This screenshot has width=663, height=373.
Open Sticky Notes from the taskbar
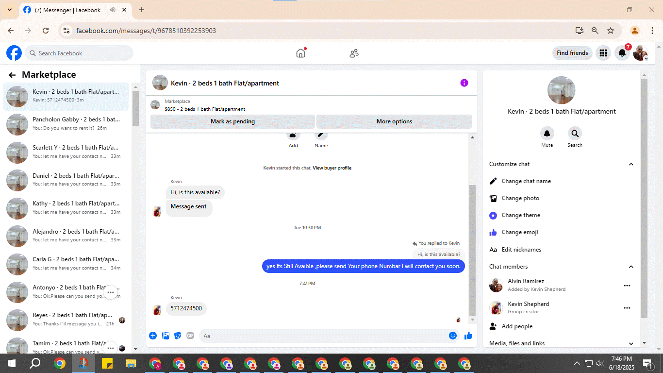coord(107,363)
